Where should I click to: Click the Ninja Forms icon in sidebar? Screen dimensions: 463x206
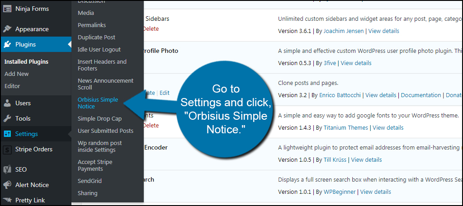pyautogui.click(x=7, y=9)
